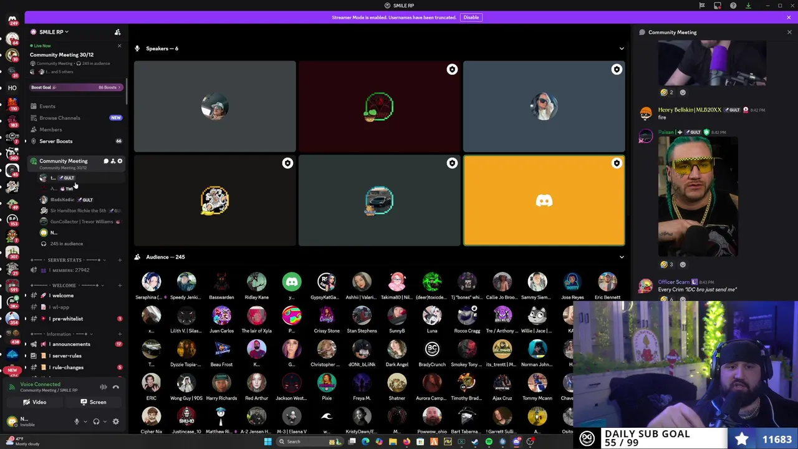Open the Discord help icon in title bar
Image resolution: width=798 pixels, height=449 pixels.
[x=733, y=6]
